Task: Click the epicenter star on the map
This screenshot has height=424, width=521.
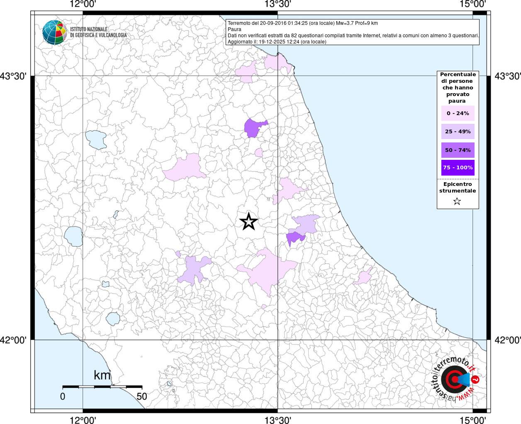Action: coord(248,222)
